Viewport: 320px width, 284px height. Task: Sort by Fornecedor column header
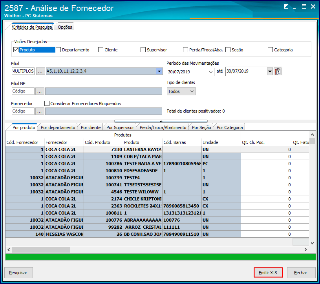pos(64,142)
